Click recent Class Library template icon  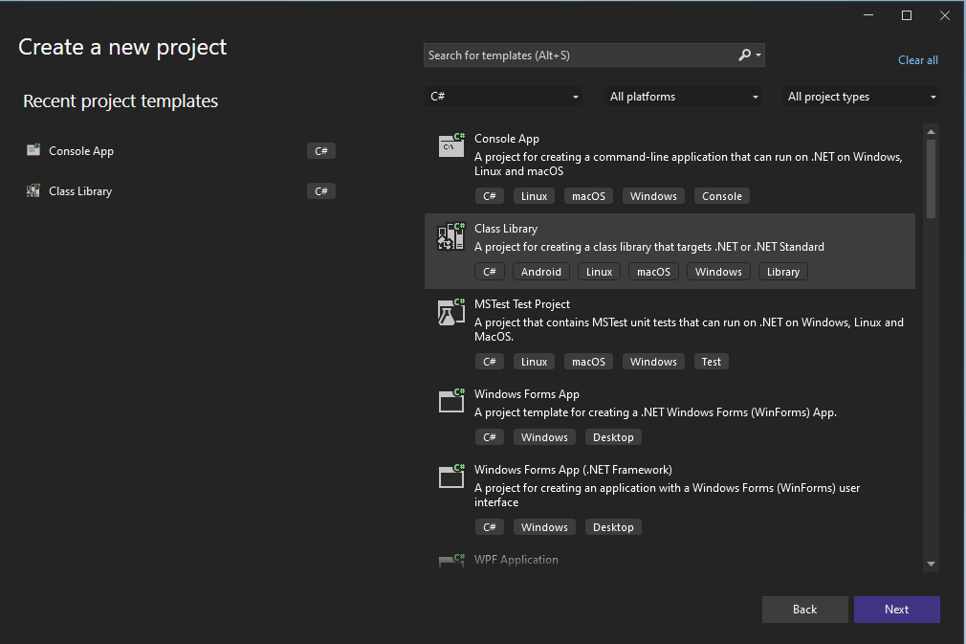tap(33, 191)
